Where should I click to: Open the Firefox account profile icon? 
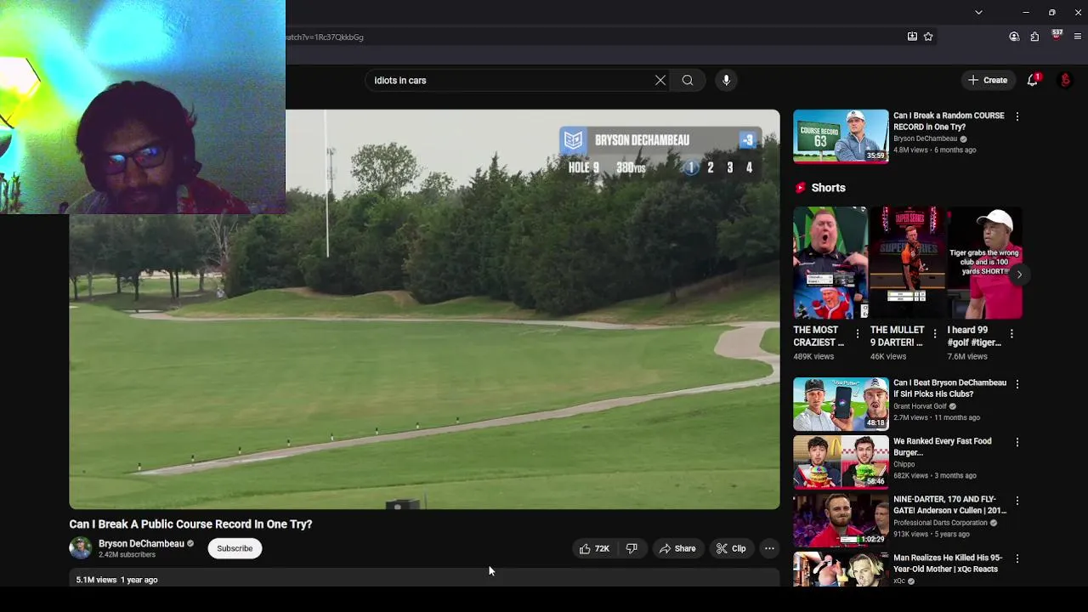1014,37
